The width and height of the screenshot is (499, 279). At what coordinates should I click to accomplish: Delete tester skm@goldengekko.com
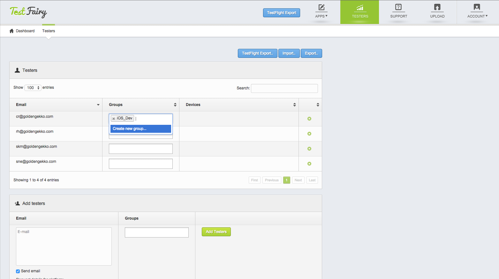(x=309, y=149)
